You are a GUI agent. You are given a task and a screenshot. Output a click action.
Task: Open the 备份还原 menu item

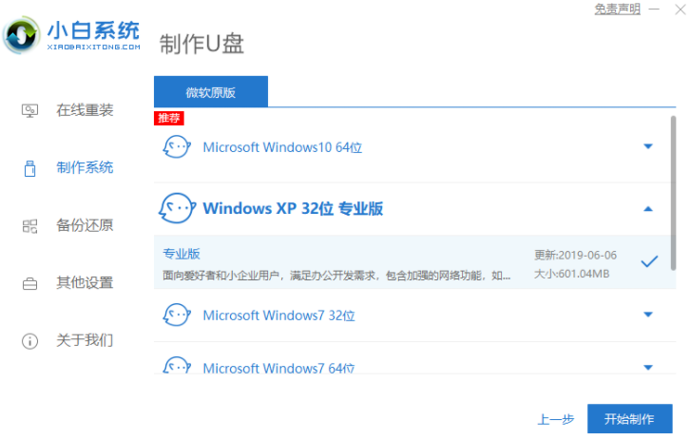[x=85, y=225]
